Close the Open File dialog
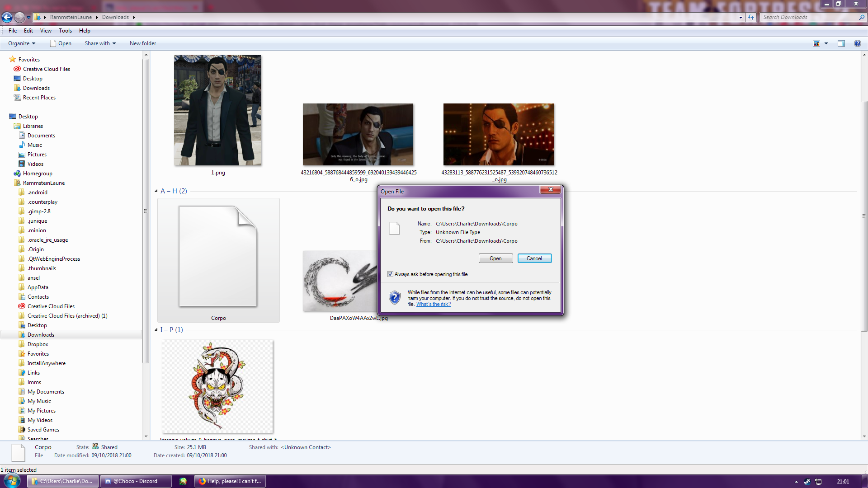The height and width of the screenshot is (488, 868). coord(551,190)
